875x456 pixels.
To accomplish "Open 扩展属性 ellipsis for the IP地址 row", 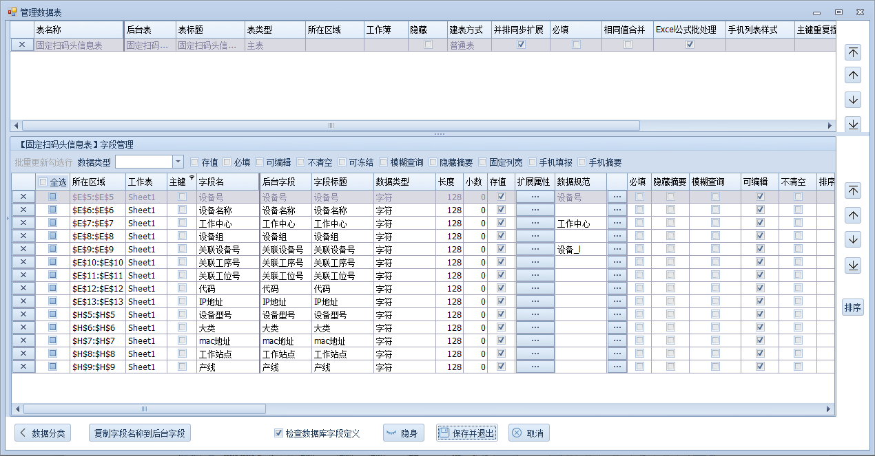I will coord(535,301).
